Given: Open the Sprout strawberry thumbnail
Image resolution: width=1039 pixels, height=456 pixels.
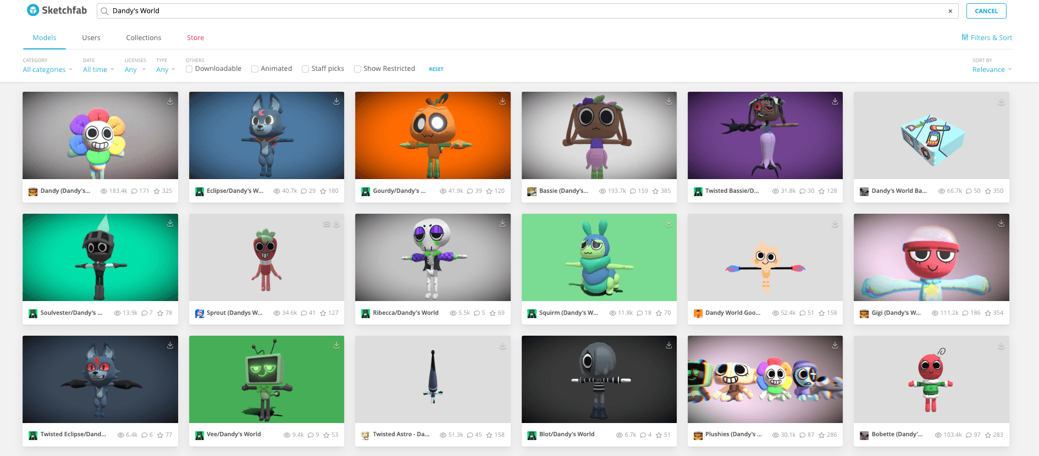Looking at the screenshot, I should click(267, 257).
